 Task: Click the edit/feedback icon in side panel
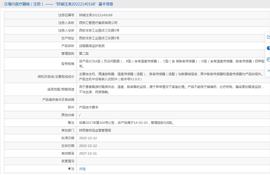[268, 37]
